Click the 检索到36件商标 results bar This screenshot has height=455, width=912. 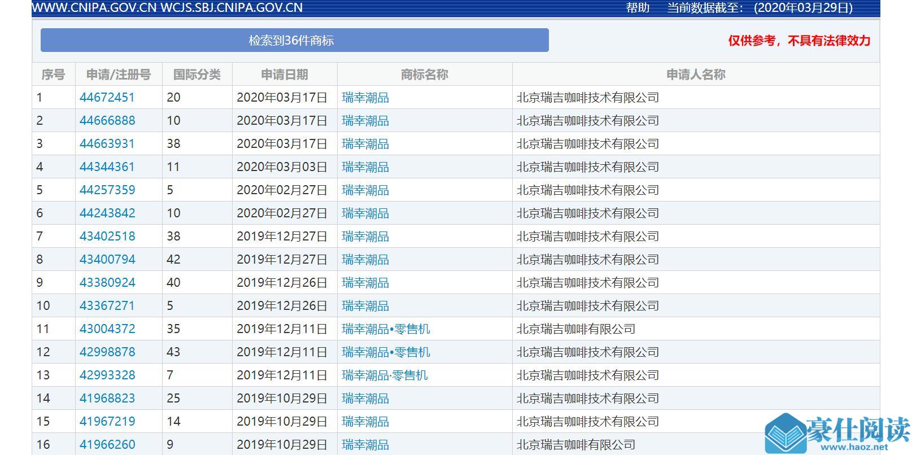(294, 41)
